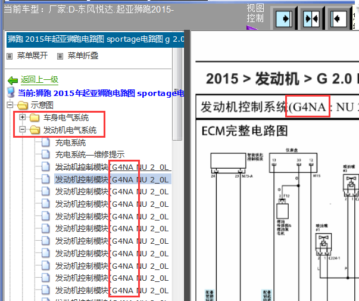
Task: Click the 当前车型 manufacturer text in the top bar
Action: (x=89, y=10)
